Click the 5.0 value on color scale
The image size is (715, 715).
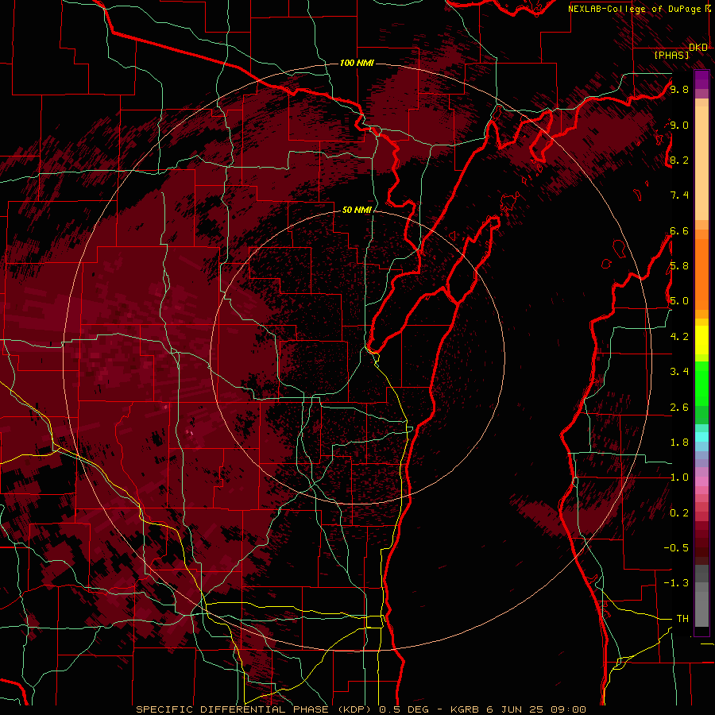(x=679, y=301)
